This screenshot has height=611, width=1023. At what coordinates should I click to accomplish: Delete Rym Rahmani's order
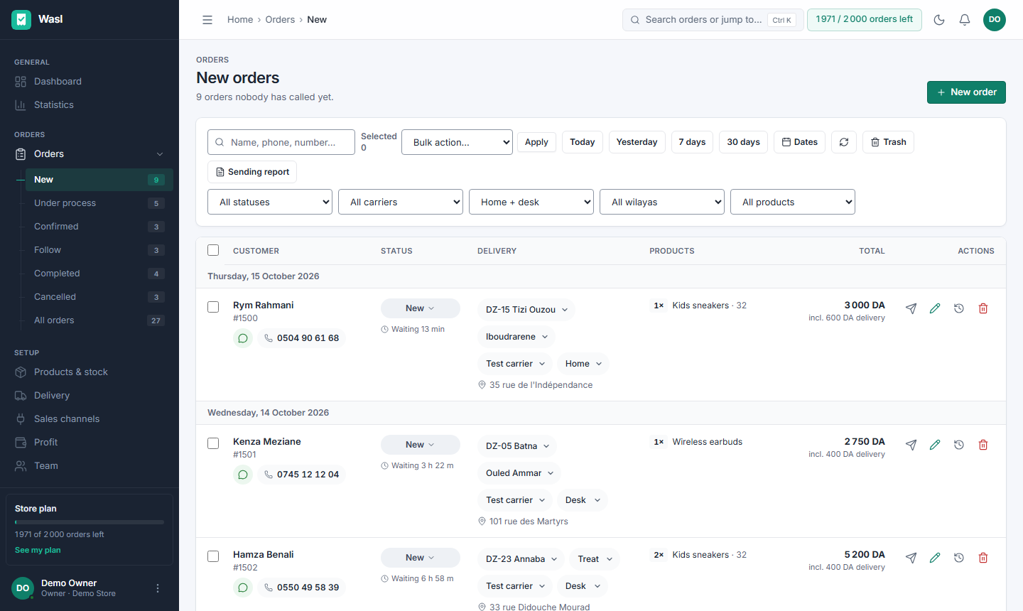(983, 308)
